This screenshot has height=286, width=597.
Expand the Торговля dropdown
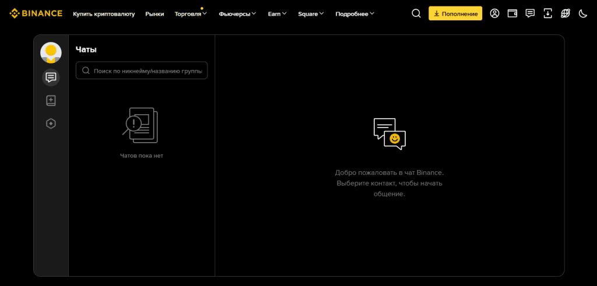click(191, 14)
